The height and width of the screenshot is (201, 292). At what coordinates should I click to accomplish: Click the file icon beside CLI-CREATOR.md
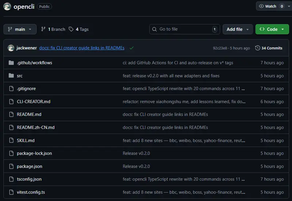click(11, 102)
